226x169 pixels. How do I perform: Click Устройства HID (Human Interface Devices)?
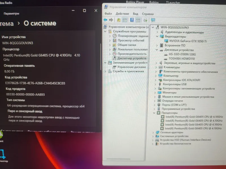pyautogui.click(x=185, y=140)
